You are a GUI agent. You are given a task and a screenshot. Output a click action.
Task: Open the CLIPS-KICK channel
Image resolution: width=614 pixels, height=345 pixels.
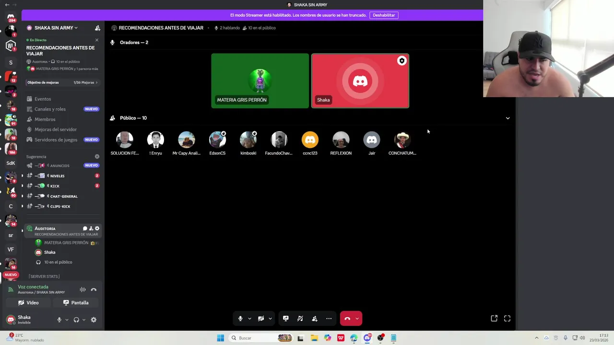tap(62, 206)
